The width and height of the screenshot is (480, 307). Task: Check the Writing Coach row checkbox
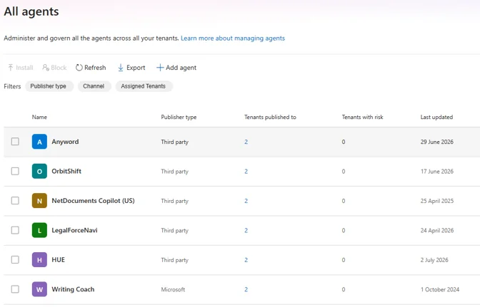click(15, 289)
